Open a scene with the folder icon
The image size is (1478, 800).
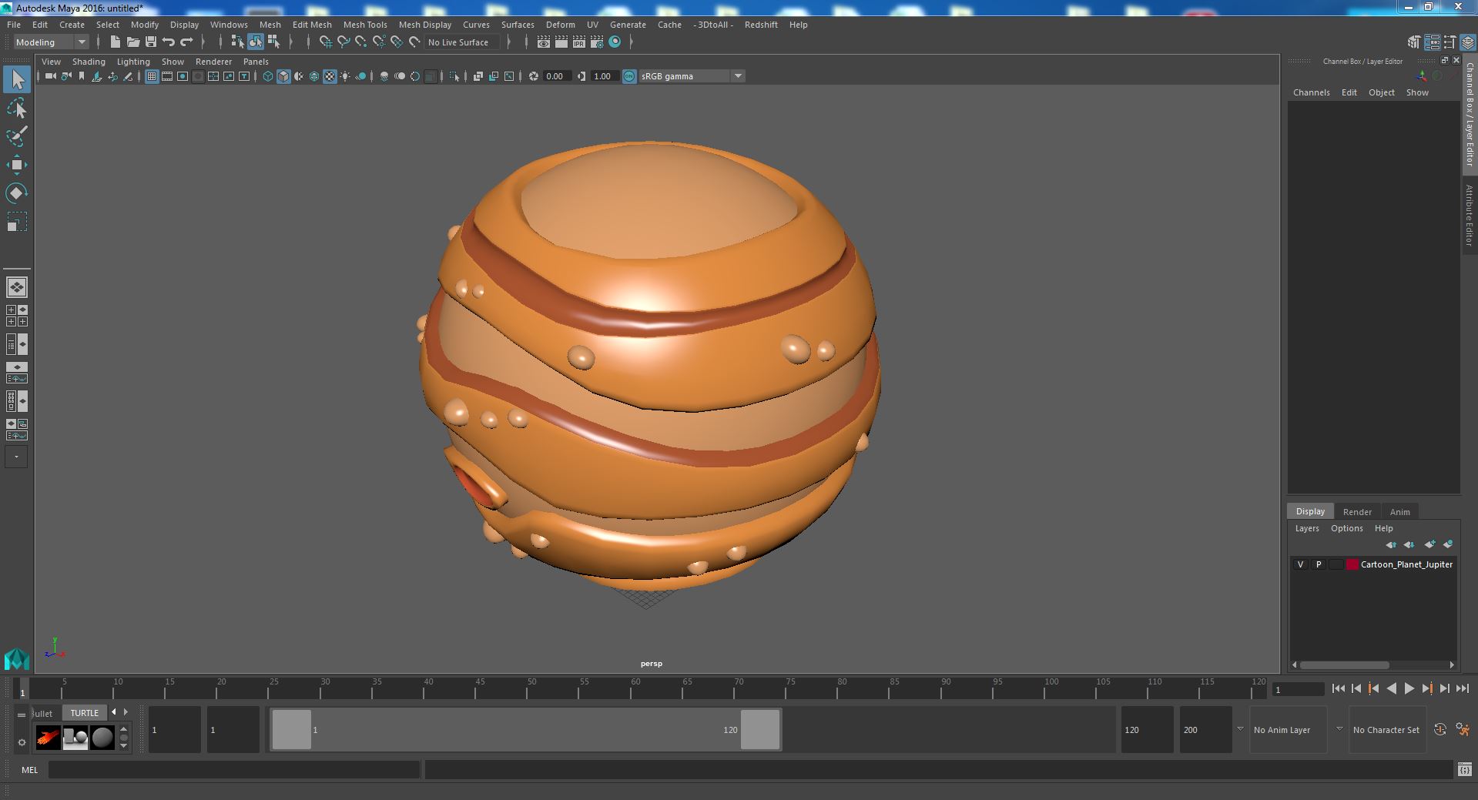(133, 42)
